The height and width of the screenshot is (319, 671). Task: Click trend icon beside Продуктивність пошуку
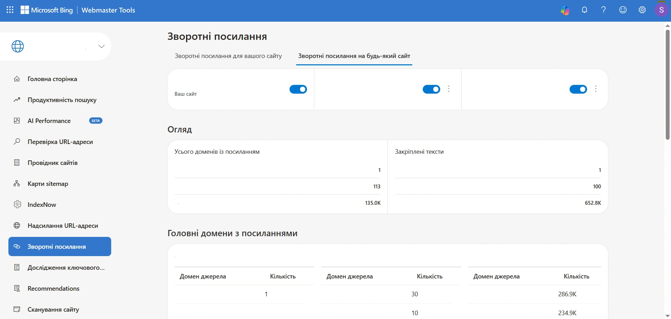17,100
